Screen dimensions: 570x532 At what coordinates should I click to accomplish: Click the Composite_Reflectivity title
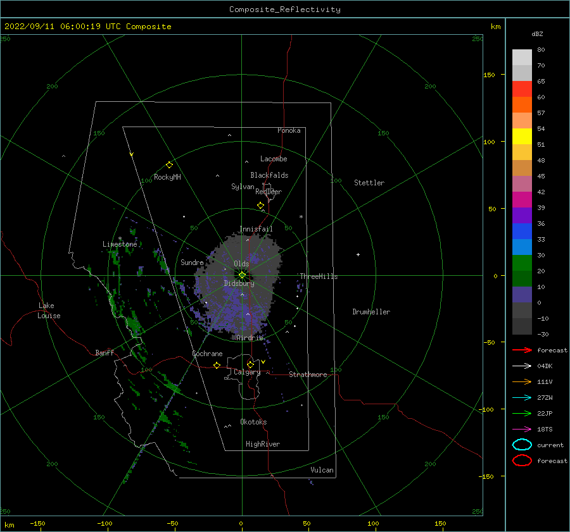click(285, 9)
